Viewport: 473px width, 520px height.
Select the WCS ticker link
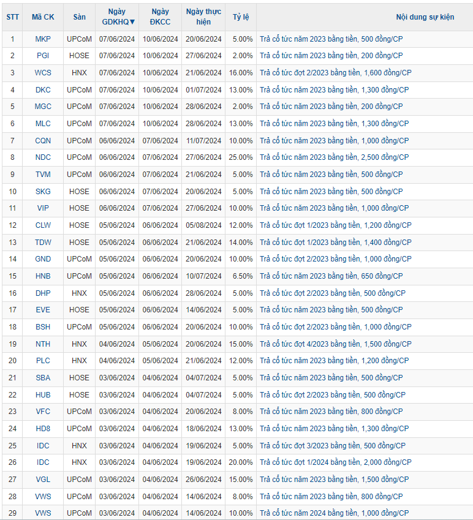[43, 73]
